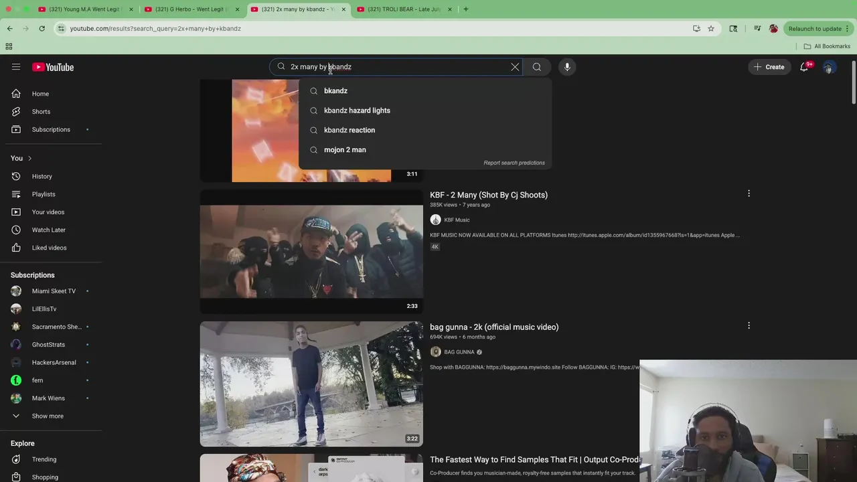Select the kbandz reaction suggestion
Screen dimensions: 857x482
pyautogui.click(x=425, y=130)
